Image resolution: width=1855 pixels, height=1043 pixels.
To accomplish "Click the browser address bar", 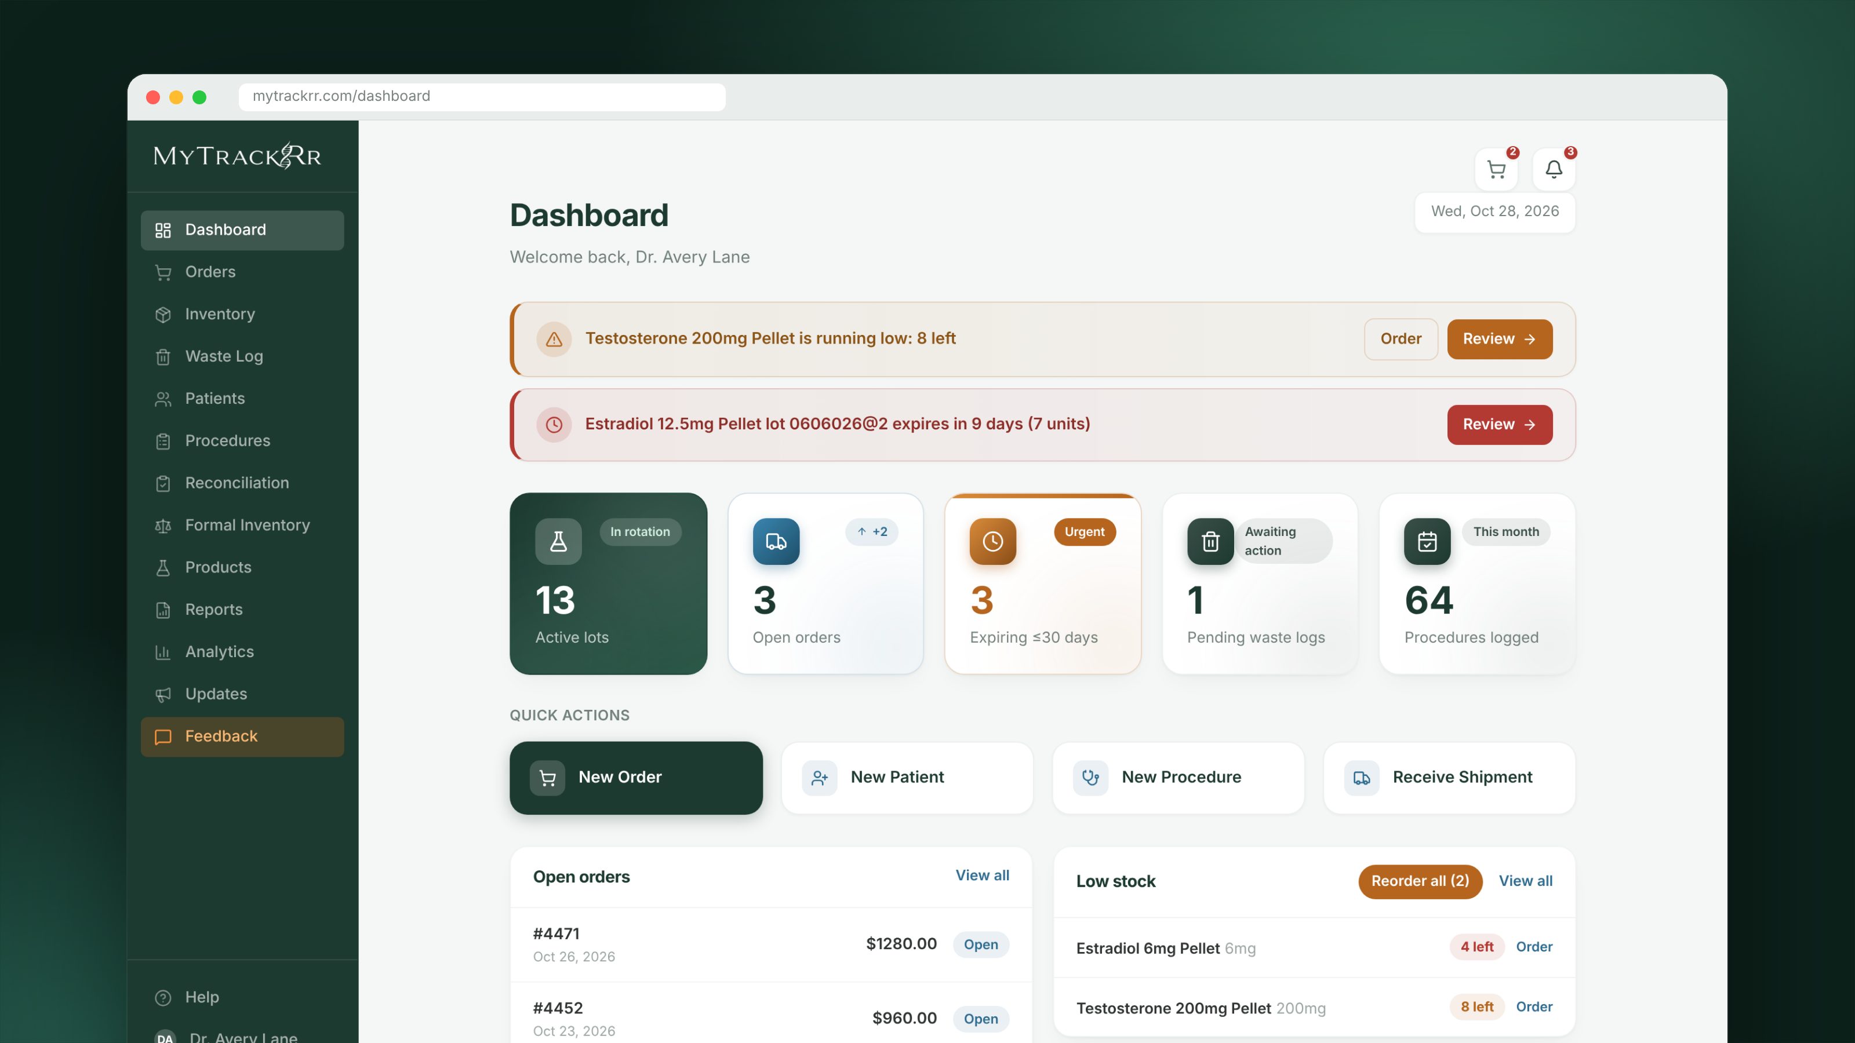I will tap(482, 96).
